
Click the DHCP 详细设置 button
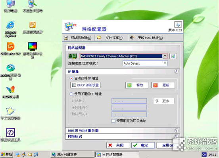coord(85,85)
